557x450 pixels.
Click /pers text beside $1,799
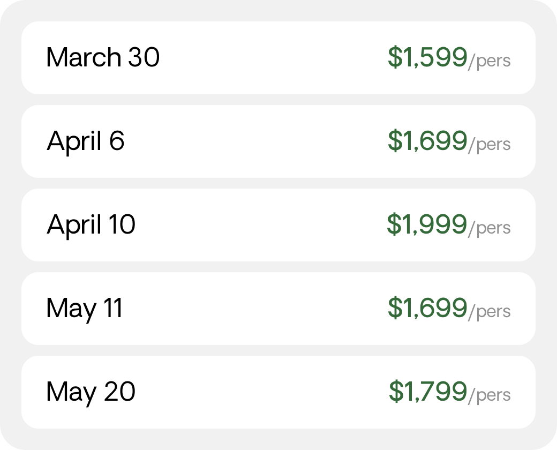tap(490, 395)
